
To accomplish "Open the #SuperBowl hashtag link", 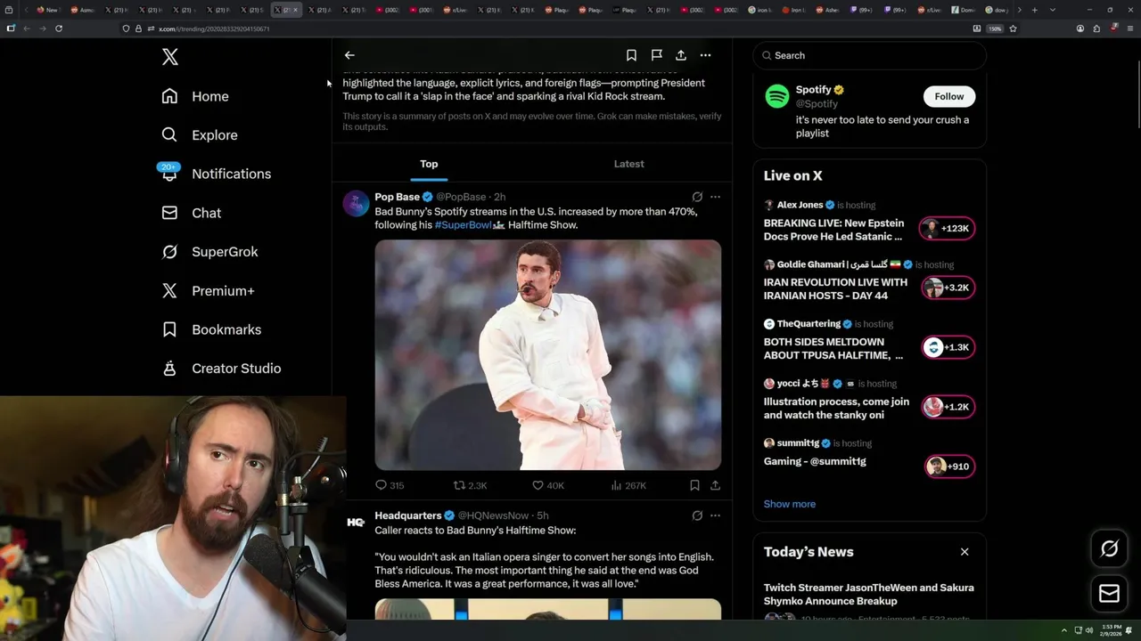I will (464, 225).
